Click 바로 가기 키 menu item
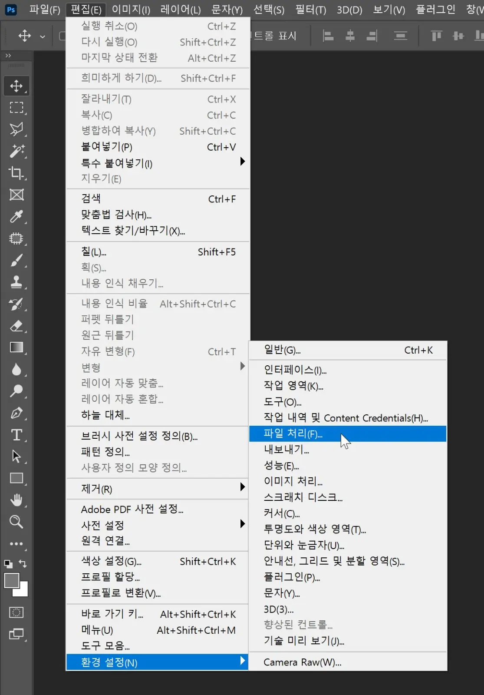 coord(158,614)
